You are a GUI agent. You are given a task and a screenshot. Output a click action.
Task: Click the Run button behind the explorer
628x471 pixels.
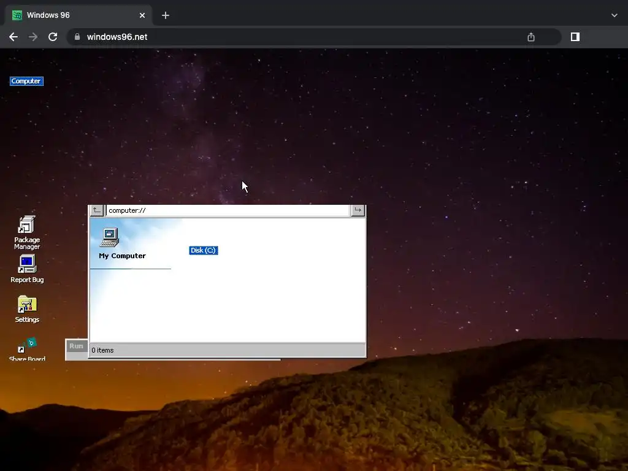click(x=76, y=346)
